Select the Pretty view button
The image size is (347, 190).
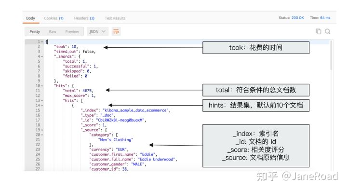pyautogui.click(x=35, y=32)
